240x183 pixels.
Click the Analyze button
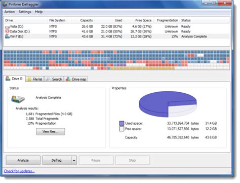(x=23, y=160)
